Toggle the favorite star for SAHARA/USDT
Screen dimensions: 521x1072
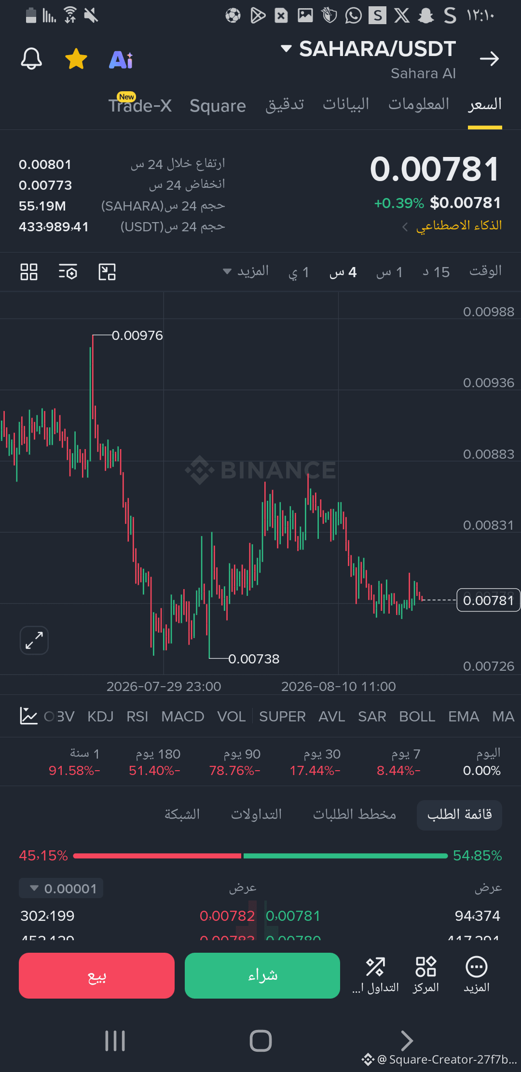coord(76,59)
